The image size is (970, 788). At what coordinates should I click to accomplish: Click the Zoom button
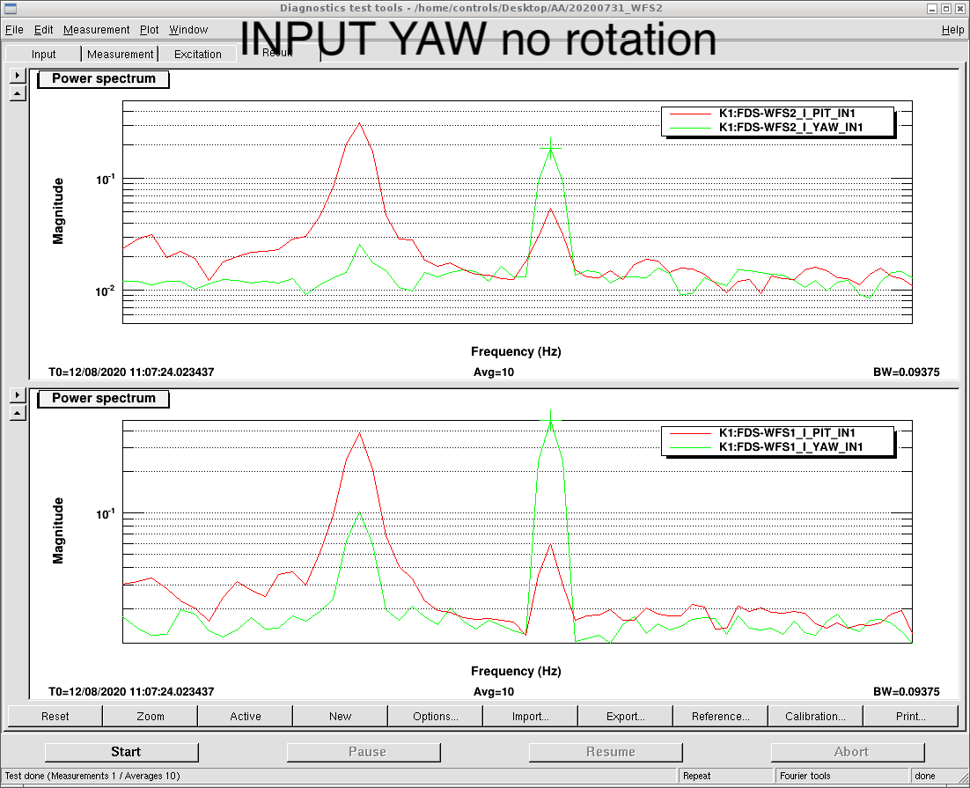151,716
